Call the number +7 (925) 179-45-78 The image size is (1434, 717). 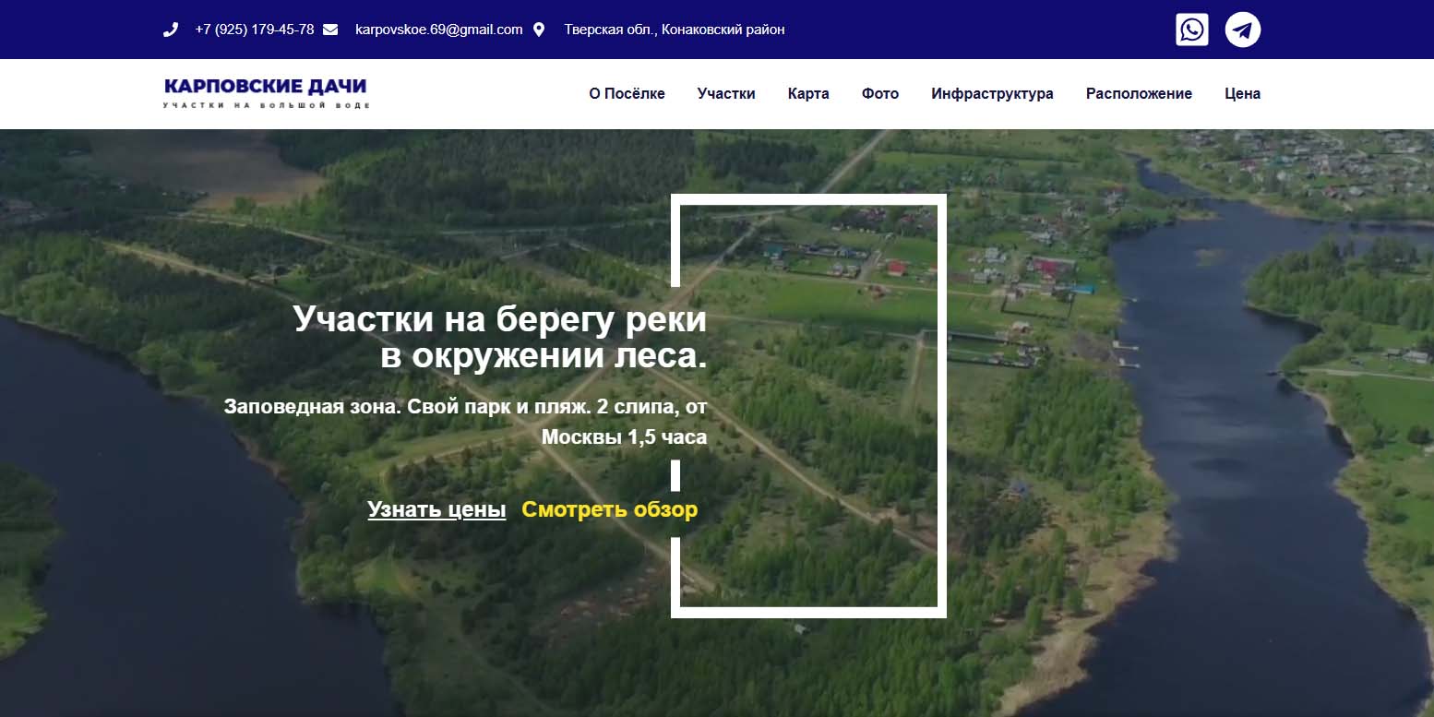tap(254, 30)
